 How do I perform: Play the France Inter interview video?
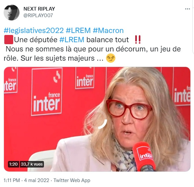(97, 119)
